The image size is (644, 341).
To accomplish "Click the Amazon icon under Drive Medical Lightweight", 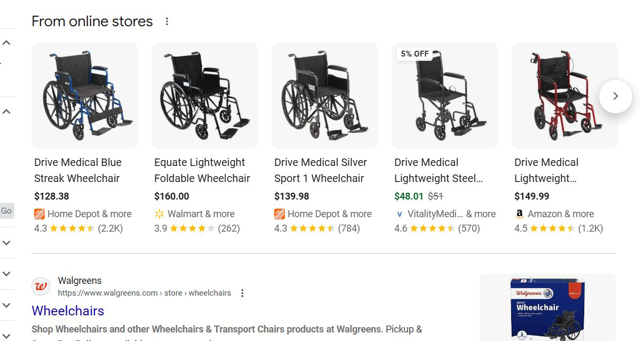I will pyautogui.click(x=519, y=213).
